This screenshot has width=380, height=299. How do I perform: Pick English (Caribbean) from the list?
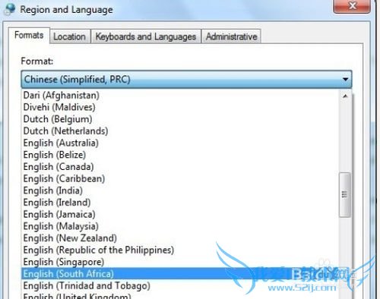(x=180, y=178)
